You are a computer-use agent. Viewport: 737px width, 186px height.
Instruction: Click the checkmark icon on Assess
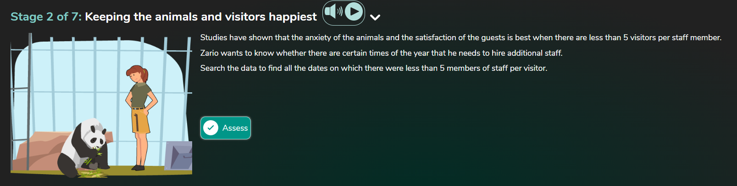(x=211, y=128)
